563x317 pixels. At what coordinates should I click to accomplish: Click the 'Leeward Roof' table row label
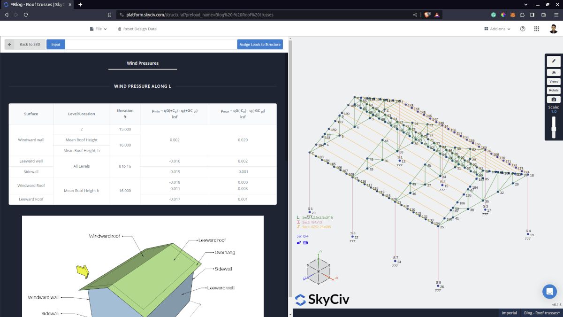click(31, 199)
